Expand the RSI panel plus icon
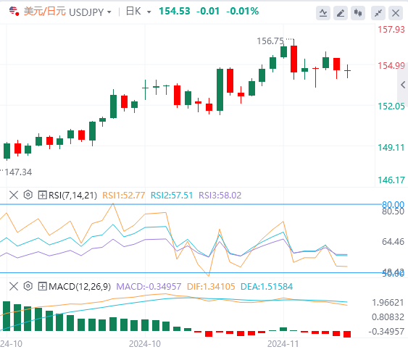 [x=42, y=195]
